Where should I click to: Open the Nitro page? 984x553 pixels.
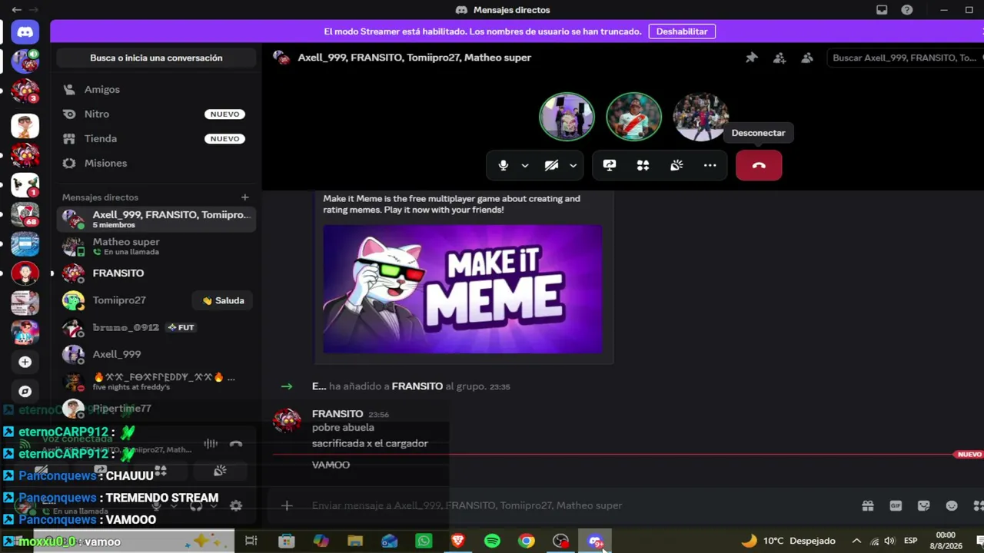tap(156, 114)
